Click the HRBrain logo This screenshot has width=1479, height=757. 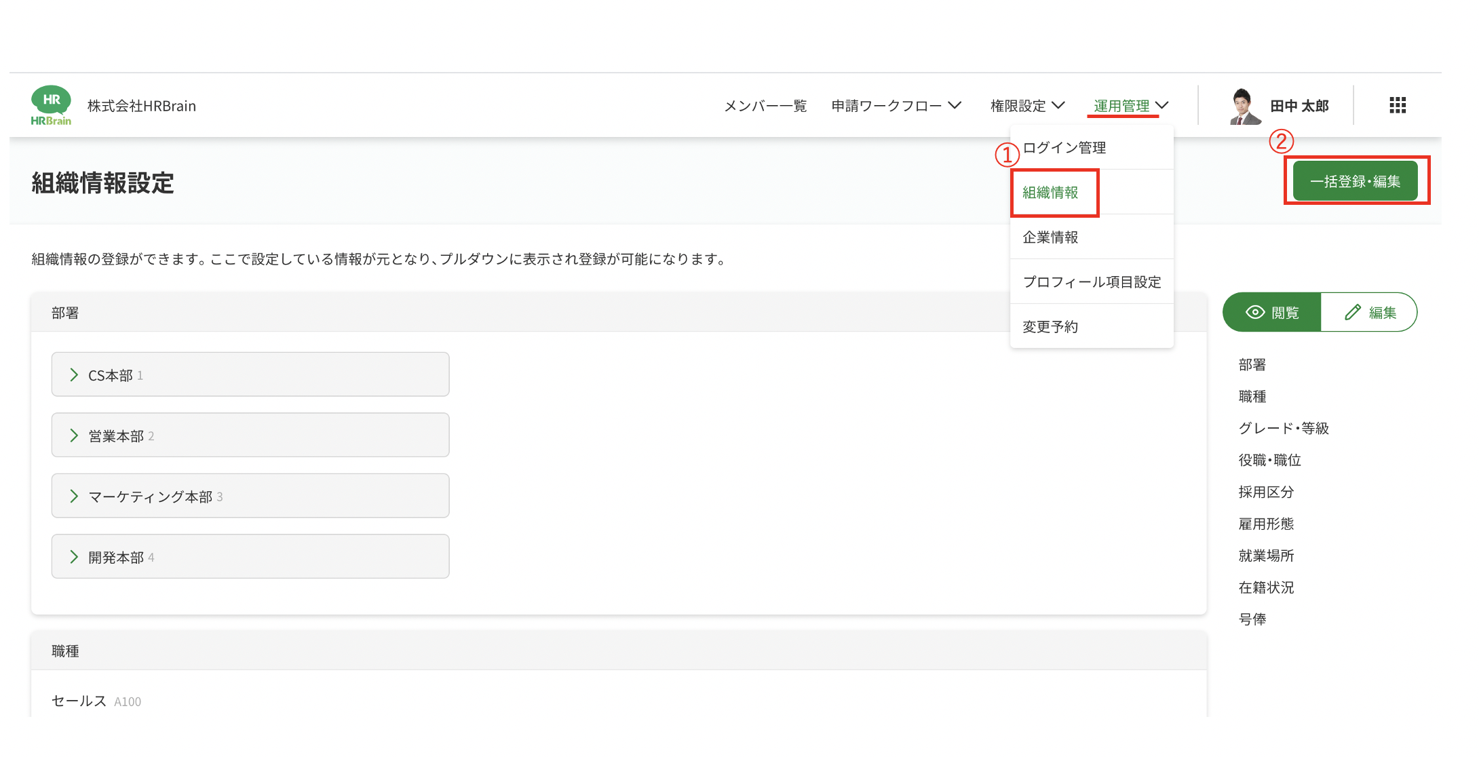(51, 105)
